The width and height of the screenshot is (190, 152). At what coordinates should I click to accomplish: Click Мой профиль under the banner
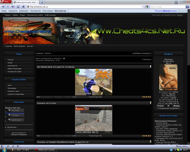click(x=20, y=46)
